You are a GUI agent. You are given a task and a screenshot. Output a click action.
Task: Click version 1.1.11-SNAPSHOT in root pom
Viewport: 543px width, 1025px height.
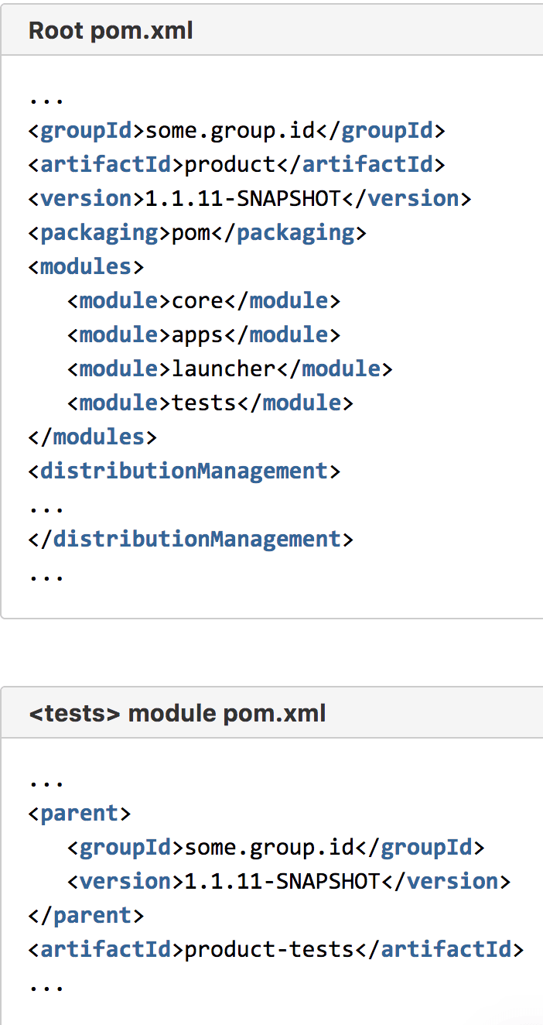243,198
